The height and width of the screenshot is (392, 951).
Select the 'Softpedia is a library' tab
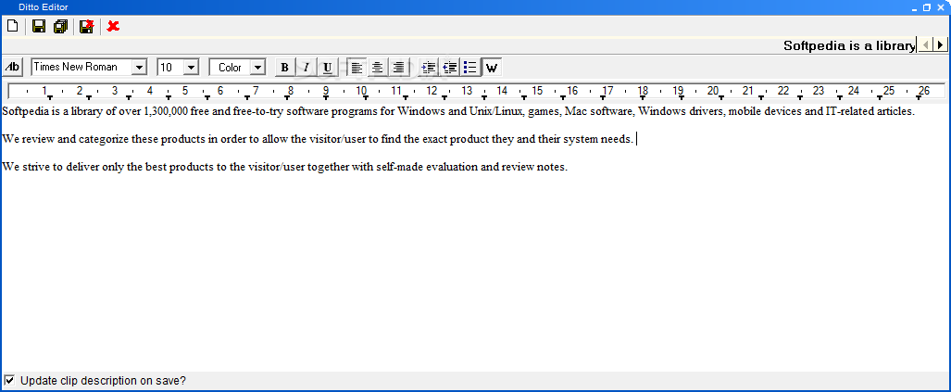(849, 45)
